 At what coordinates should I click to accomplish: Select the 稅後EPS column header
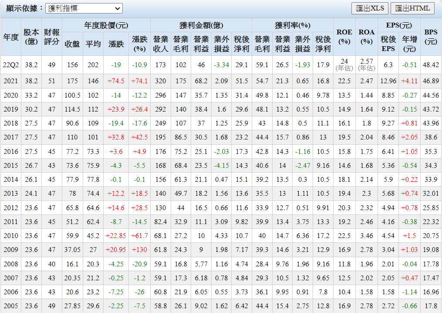tap(388, 44)
